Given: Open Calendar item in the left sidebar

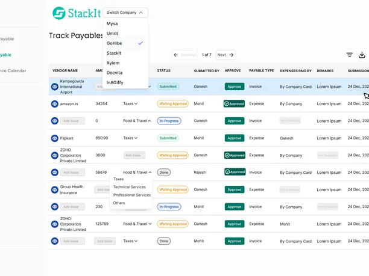Looking at the screenshot, I should coord(13,70).
